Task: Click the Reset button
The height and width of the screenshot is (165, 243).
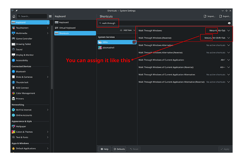Action: click(x=134, y=149)
